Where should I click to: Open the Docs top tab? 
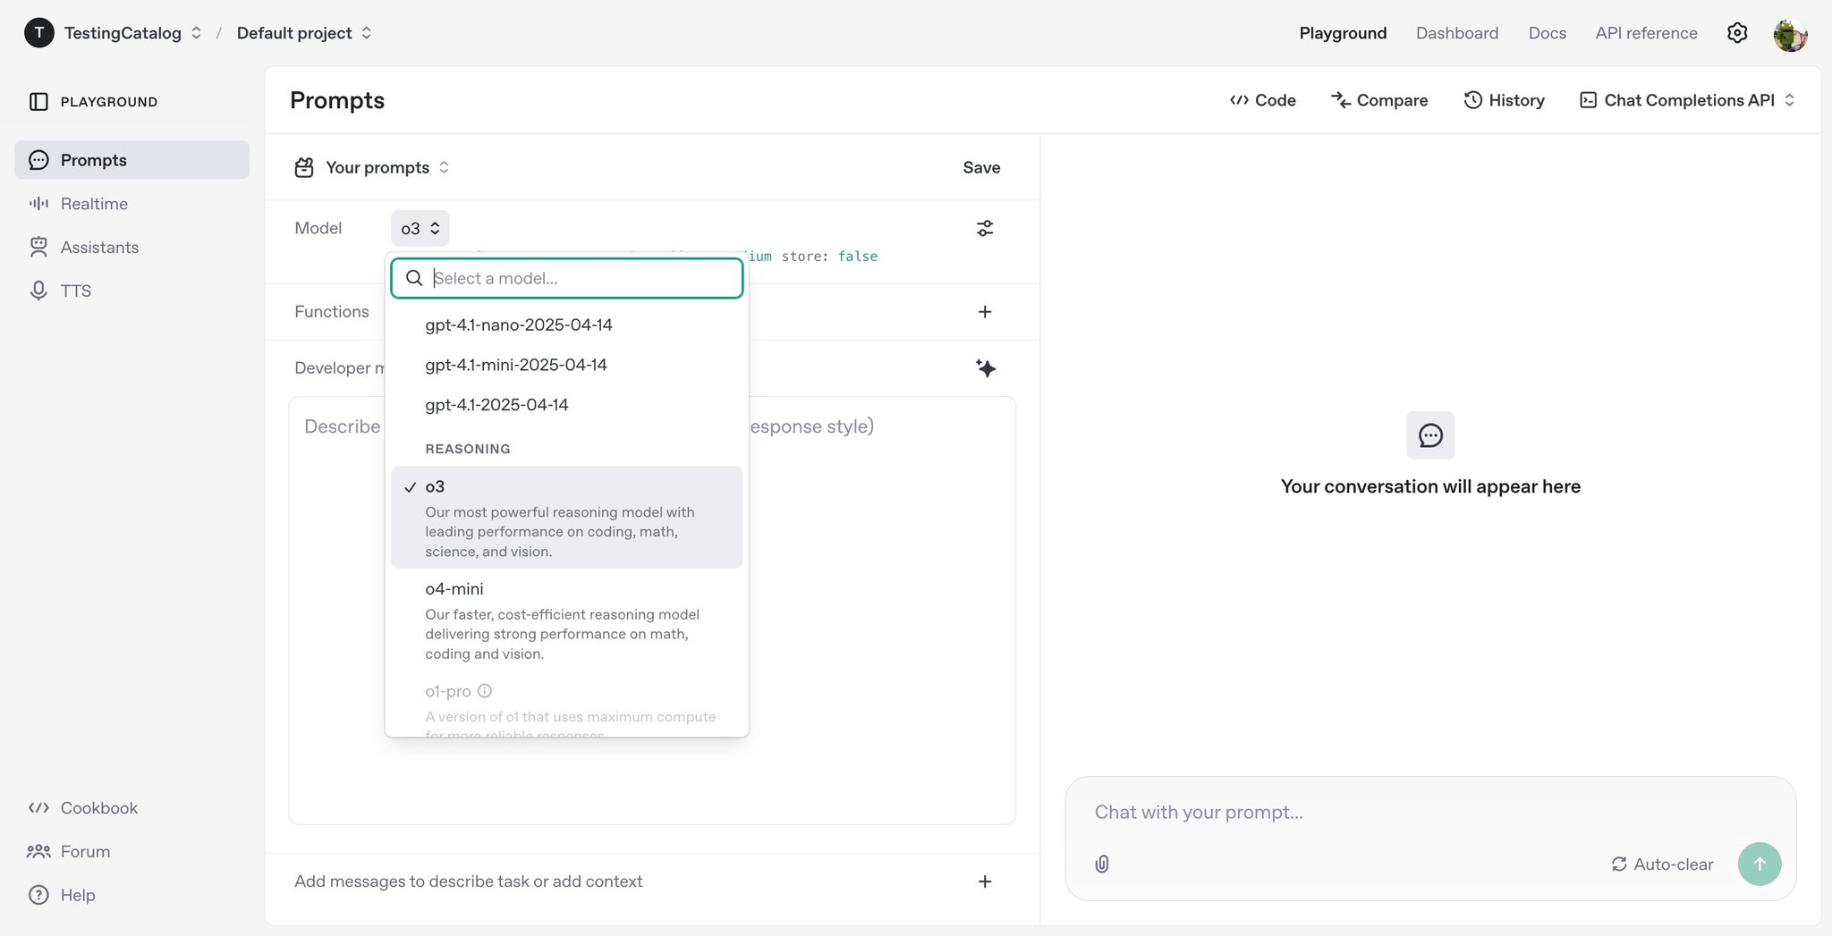pos(1548,33)
